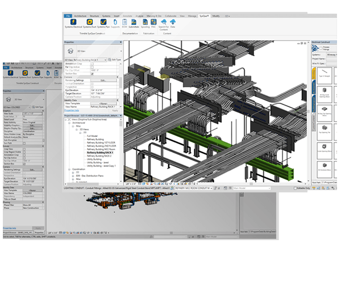Toggle Sun Path checkbox in back window
This screenshot has height=306, width=341.
[24, 143]
